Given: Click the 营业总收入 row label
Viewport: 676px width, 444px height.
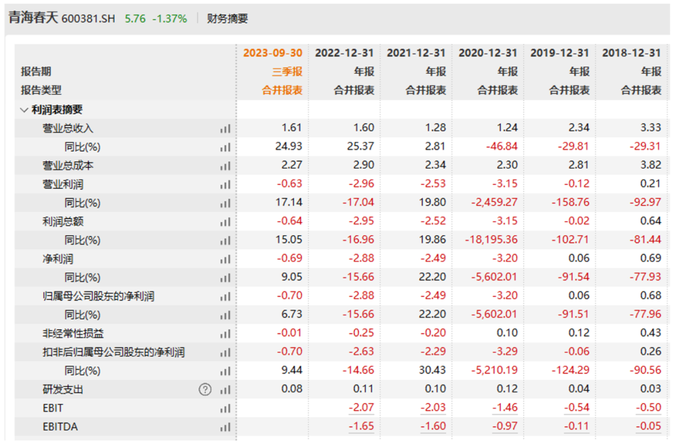Looking at the screenshot, I should (68, 128).
